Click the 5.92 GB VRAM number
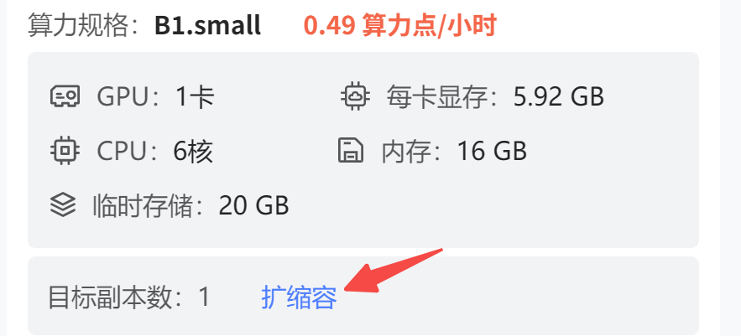The width and height of the screenshot is (741, 336). point(559,96)
